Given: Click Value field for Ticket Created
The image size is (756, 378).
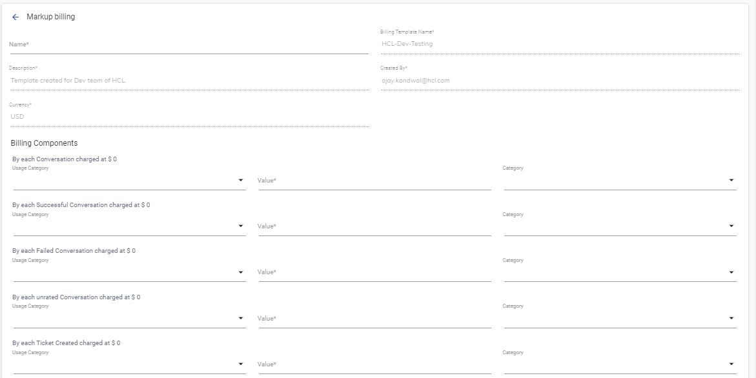Looking at the screenshot, I should (374, 364).
